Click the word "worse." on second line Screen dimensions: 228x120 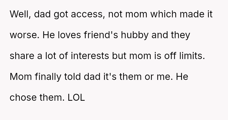point(25,35)
